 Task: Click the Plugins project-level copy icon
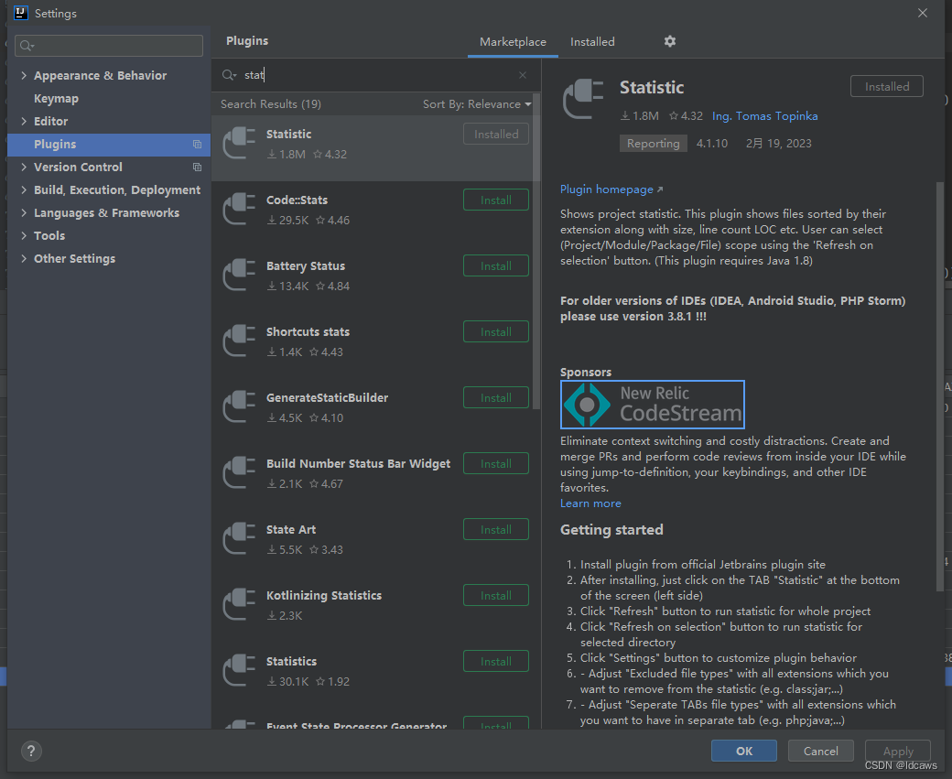tap(198, 145)
